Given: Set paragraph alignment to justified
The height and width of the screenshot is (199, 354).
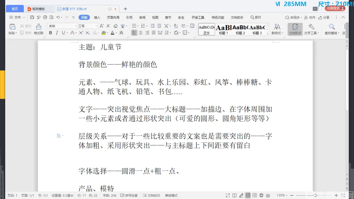Looking at the screenshot, I should [153, 33].
